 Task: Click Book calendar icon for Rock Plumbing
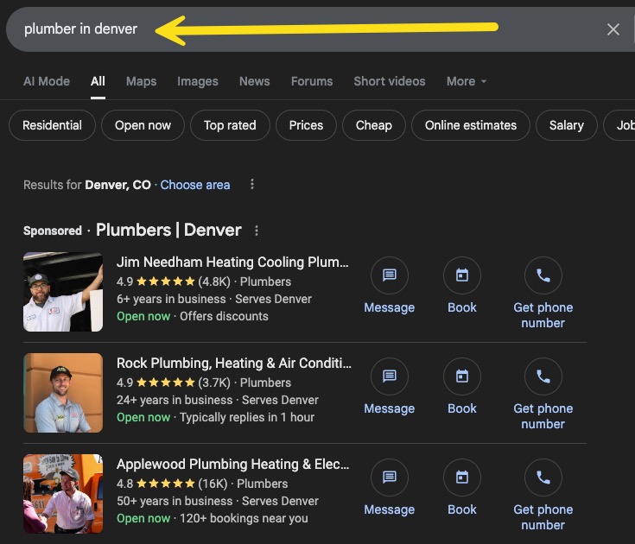[x=462, y=376]
